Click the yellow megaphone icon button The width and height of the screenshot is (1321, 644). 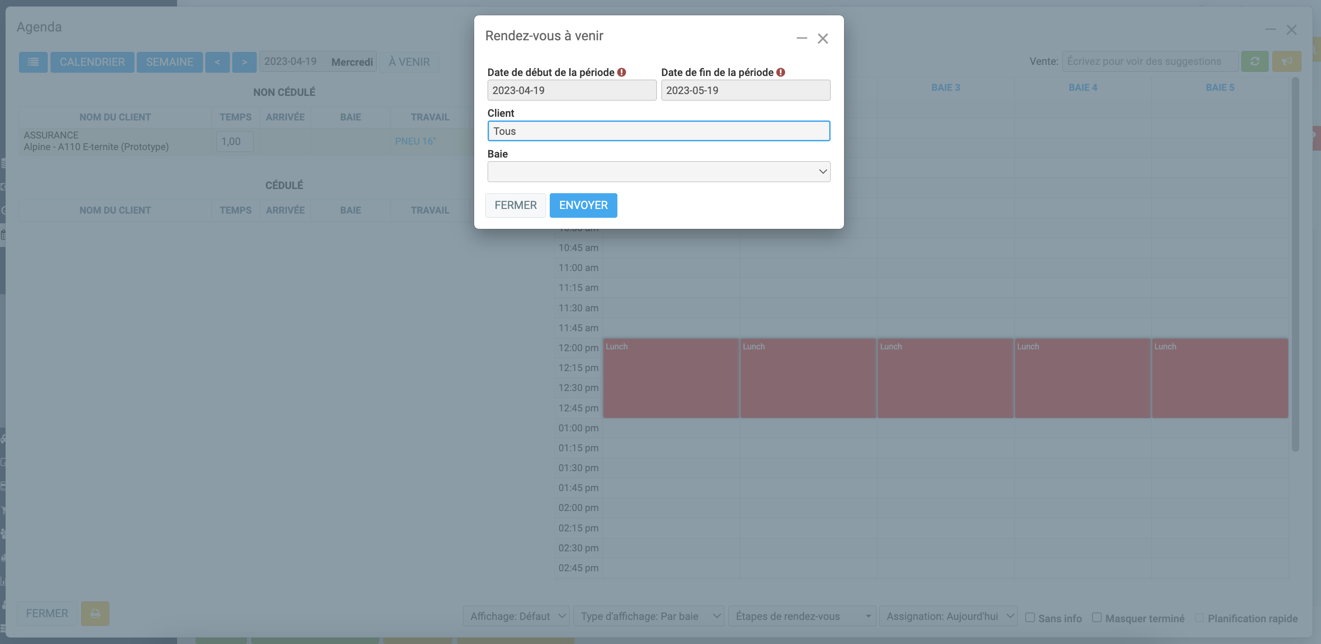[1286, 62]
